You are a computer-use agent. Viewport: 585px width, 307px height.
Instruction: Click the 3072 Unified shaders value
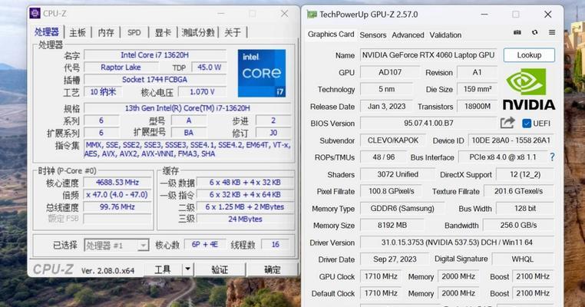(x=398, y=174)
